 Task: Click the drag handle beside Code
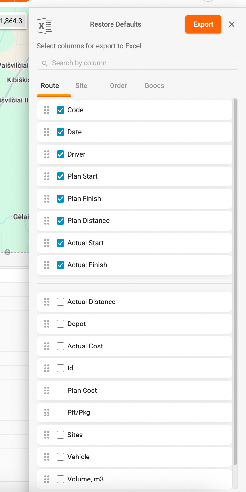pyautogui.click(x=47, y=110)
